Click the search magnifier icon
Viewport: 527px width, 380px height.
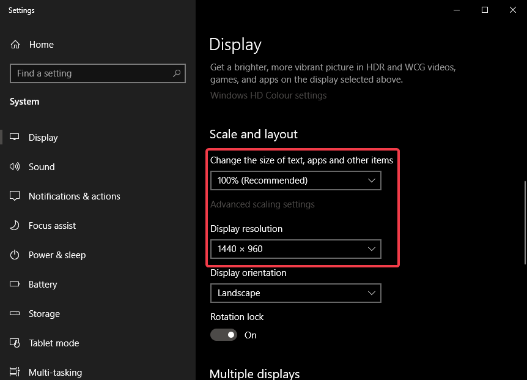(177, 73)
